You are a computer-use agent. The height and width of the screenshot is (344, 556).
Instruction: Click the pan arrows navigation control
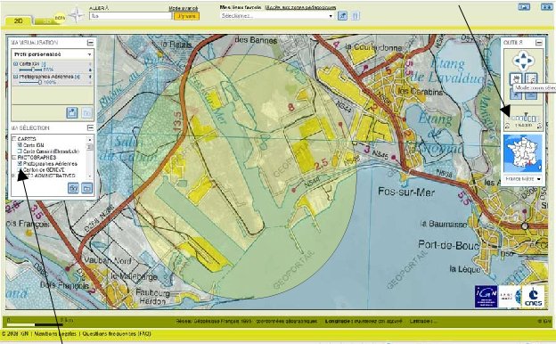[x=523, y=61]
